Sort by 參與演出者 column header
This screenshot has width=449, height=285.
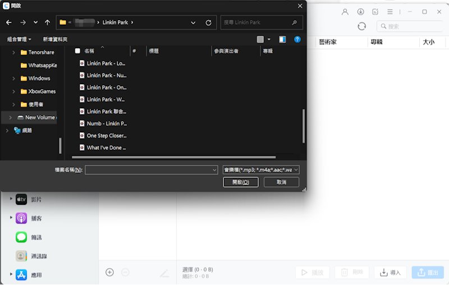[x=226, y=51]
